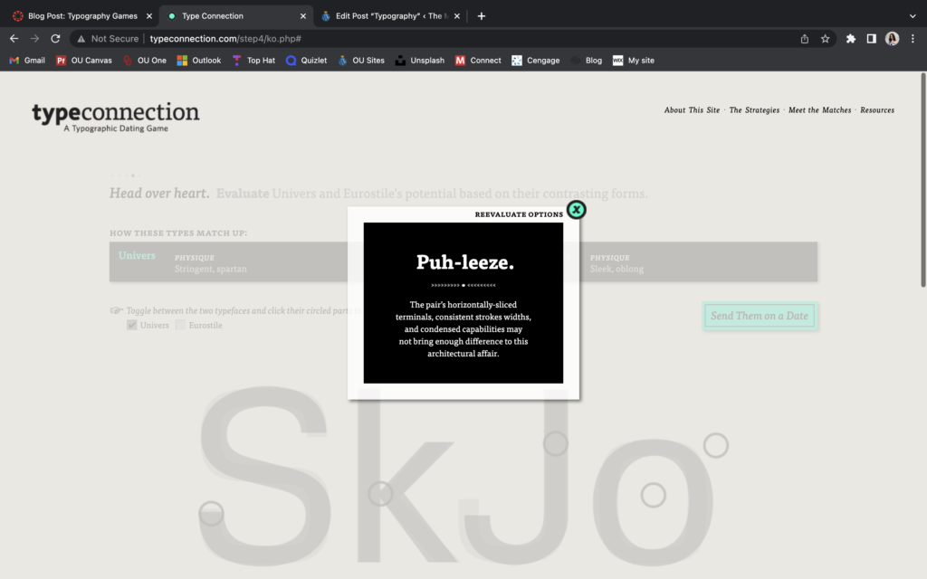Image resolution: width=927 pixels, height=579 pixels.
Task: Reload the current page
Action: coord(55,38)
